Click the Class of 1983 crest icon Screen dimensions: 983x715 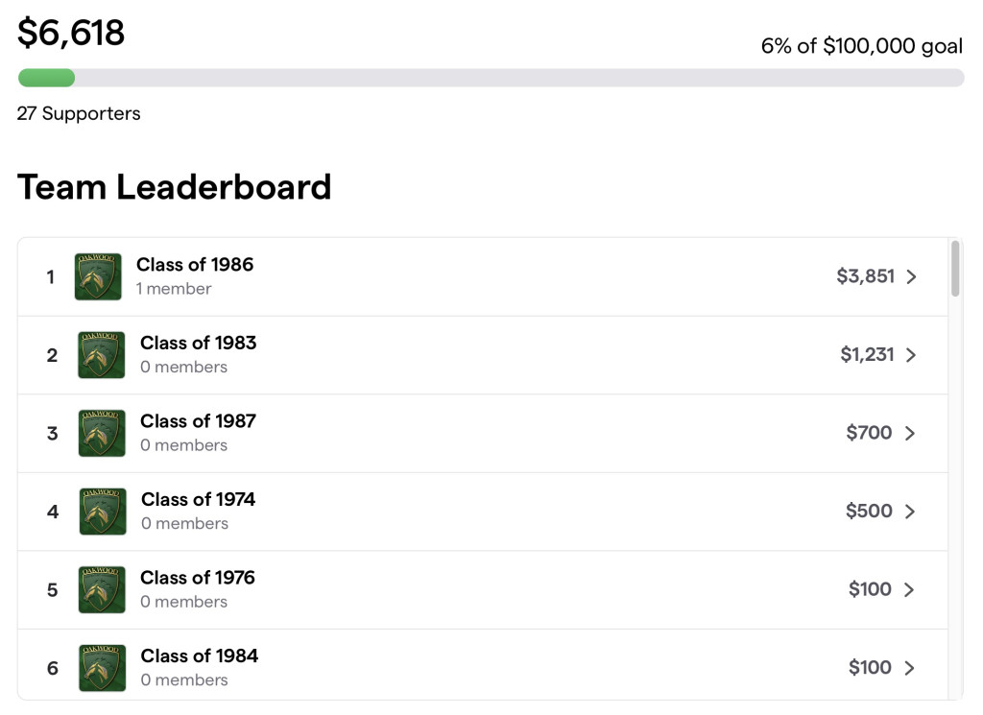click(102, 355)
